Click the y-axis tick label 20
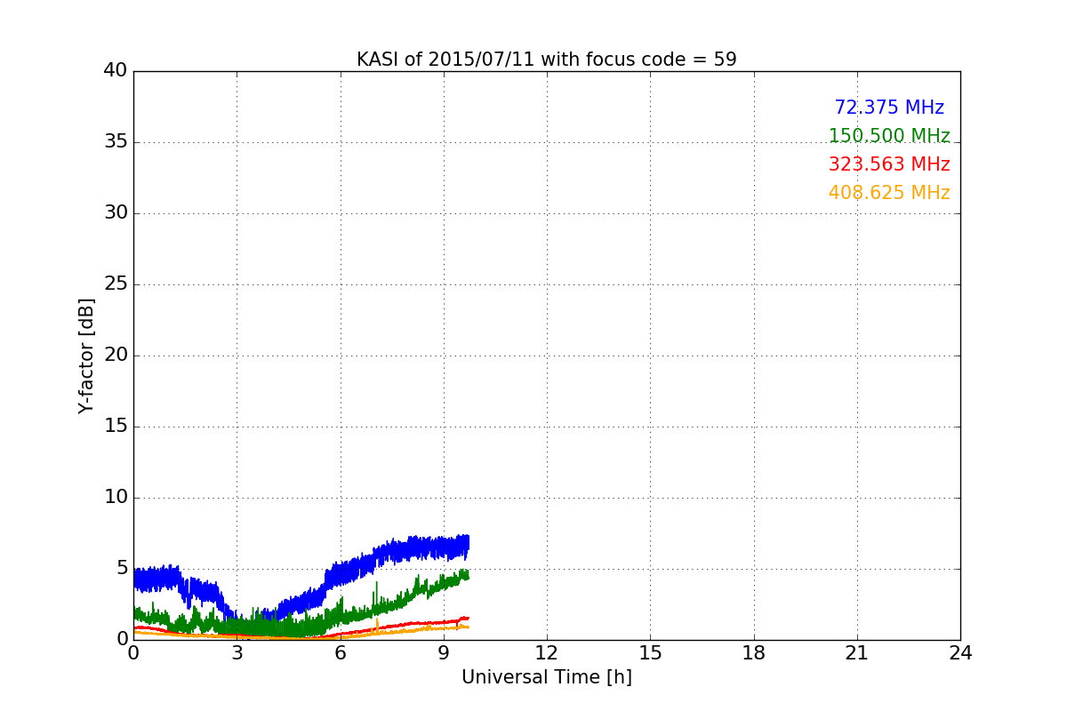Viewport: 1067px width, 711px height. (x=116, y=355)
